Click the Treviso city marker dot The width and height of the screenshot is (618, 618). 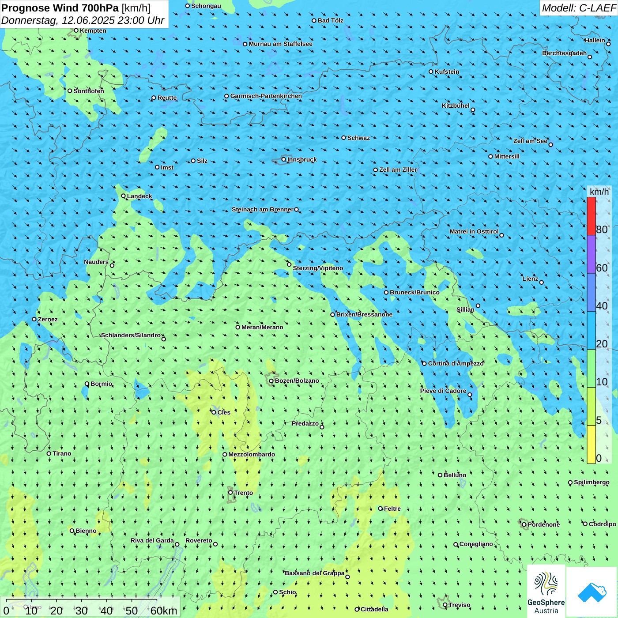pyautogui.click(x=445, y=605)
